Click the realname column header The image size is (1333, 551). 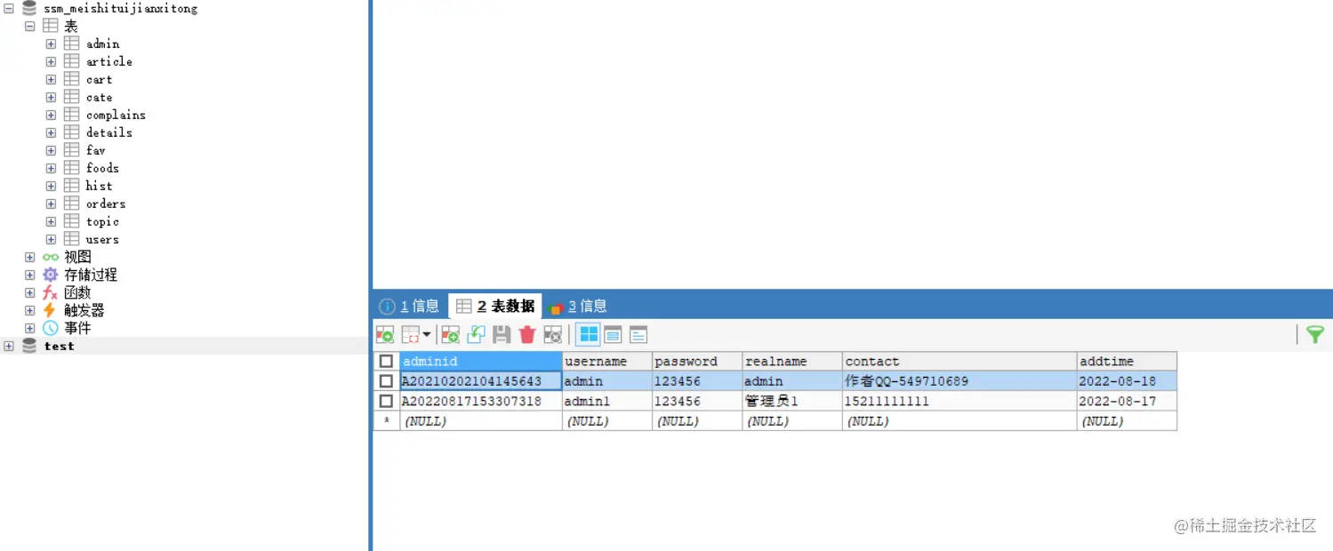point(792,361)
